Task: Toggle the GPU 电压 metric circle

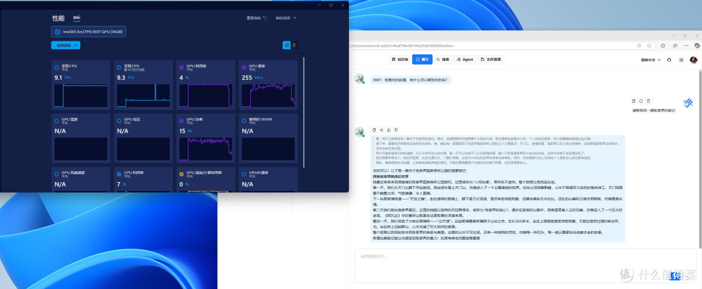Action: click(119, 121)
